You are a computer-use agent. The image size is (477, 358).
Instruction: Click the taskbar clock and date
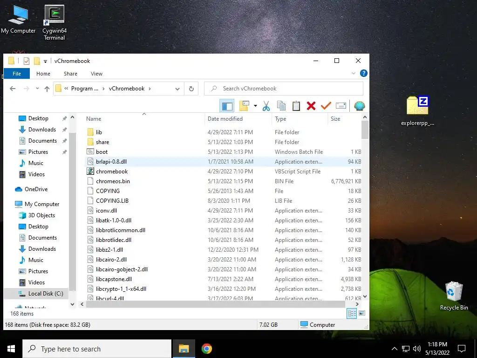tap(437, 349)
